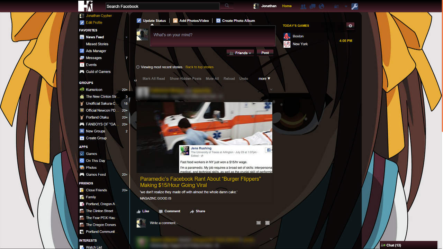The height and width of the screenshot is (249, 443).
Task: Click the Close Friends star icon
Action: pyautogui.click(x=82, y=190)
